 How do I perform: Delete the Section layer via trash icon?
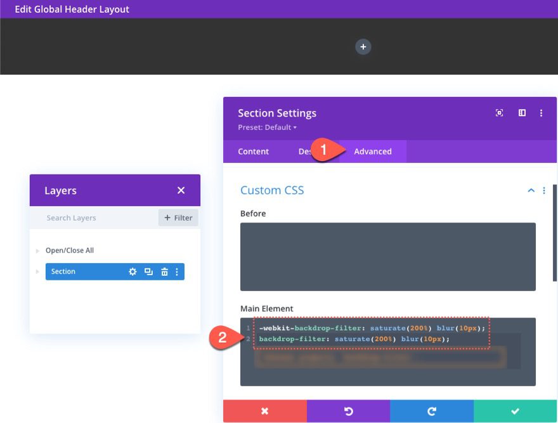coord(164,271)
